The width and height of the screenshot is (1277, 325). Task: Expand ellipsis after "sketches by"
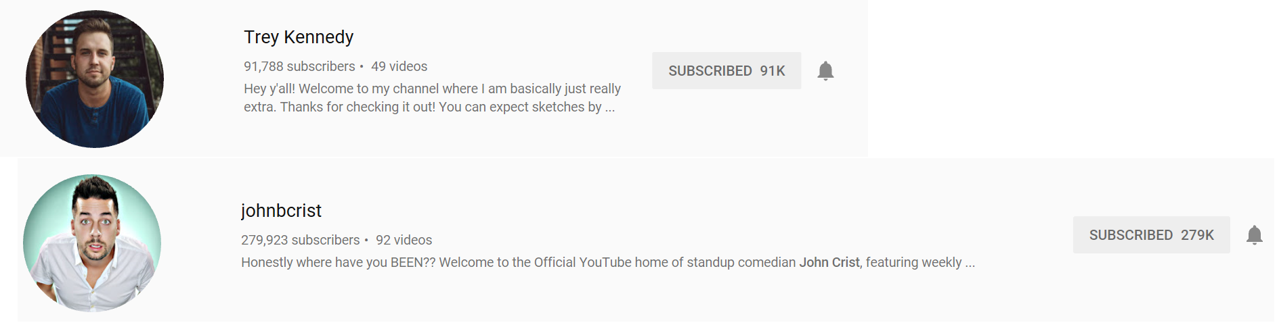(x=610, y=107)
